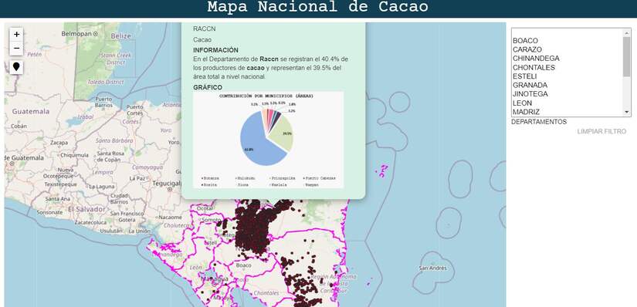
Task: Clear filter with LIMPIAR FILTRO
Action: click(601, 132)
